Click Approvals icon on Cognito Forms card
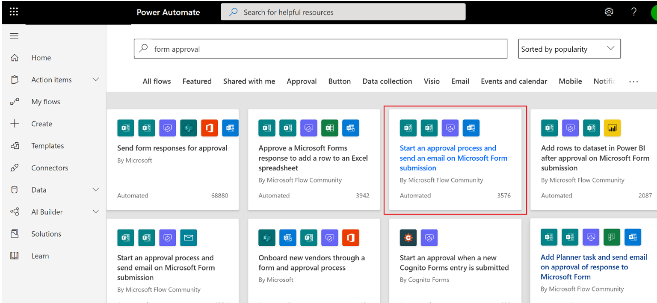 click(x=429, y=237)
